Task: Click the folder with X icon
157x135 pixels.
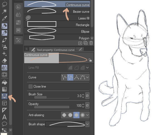Action: tap(18, 40)
